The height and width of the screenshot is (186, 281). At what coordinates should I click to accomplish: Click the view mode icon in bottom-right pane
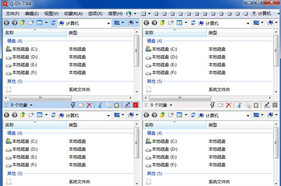pos(180,115)
